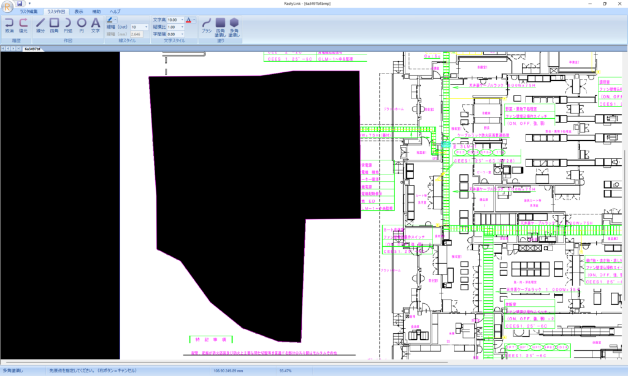The width and height of the screenshot is (628, 376).
Task: Select the 四角 rectangle drawing tool
Action: (x=54, y=24)
